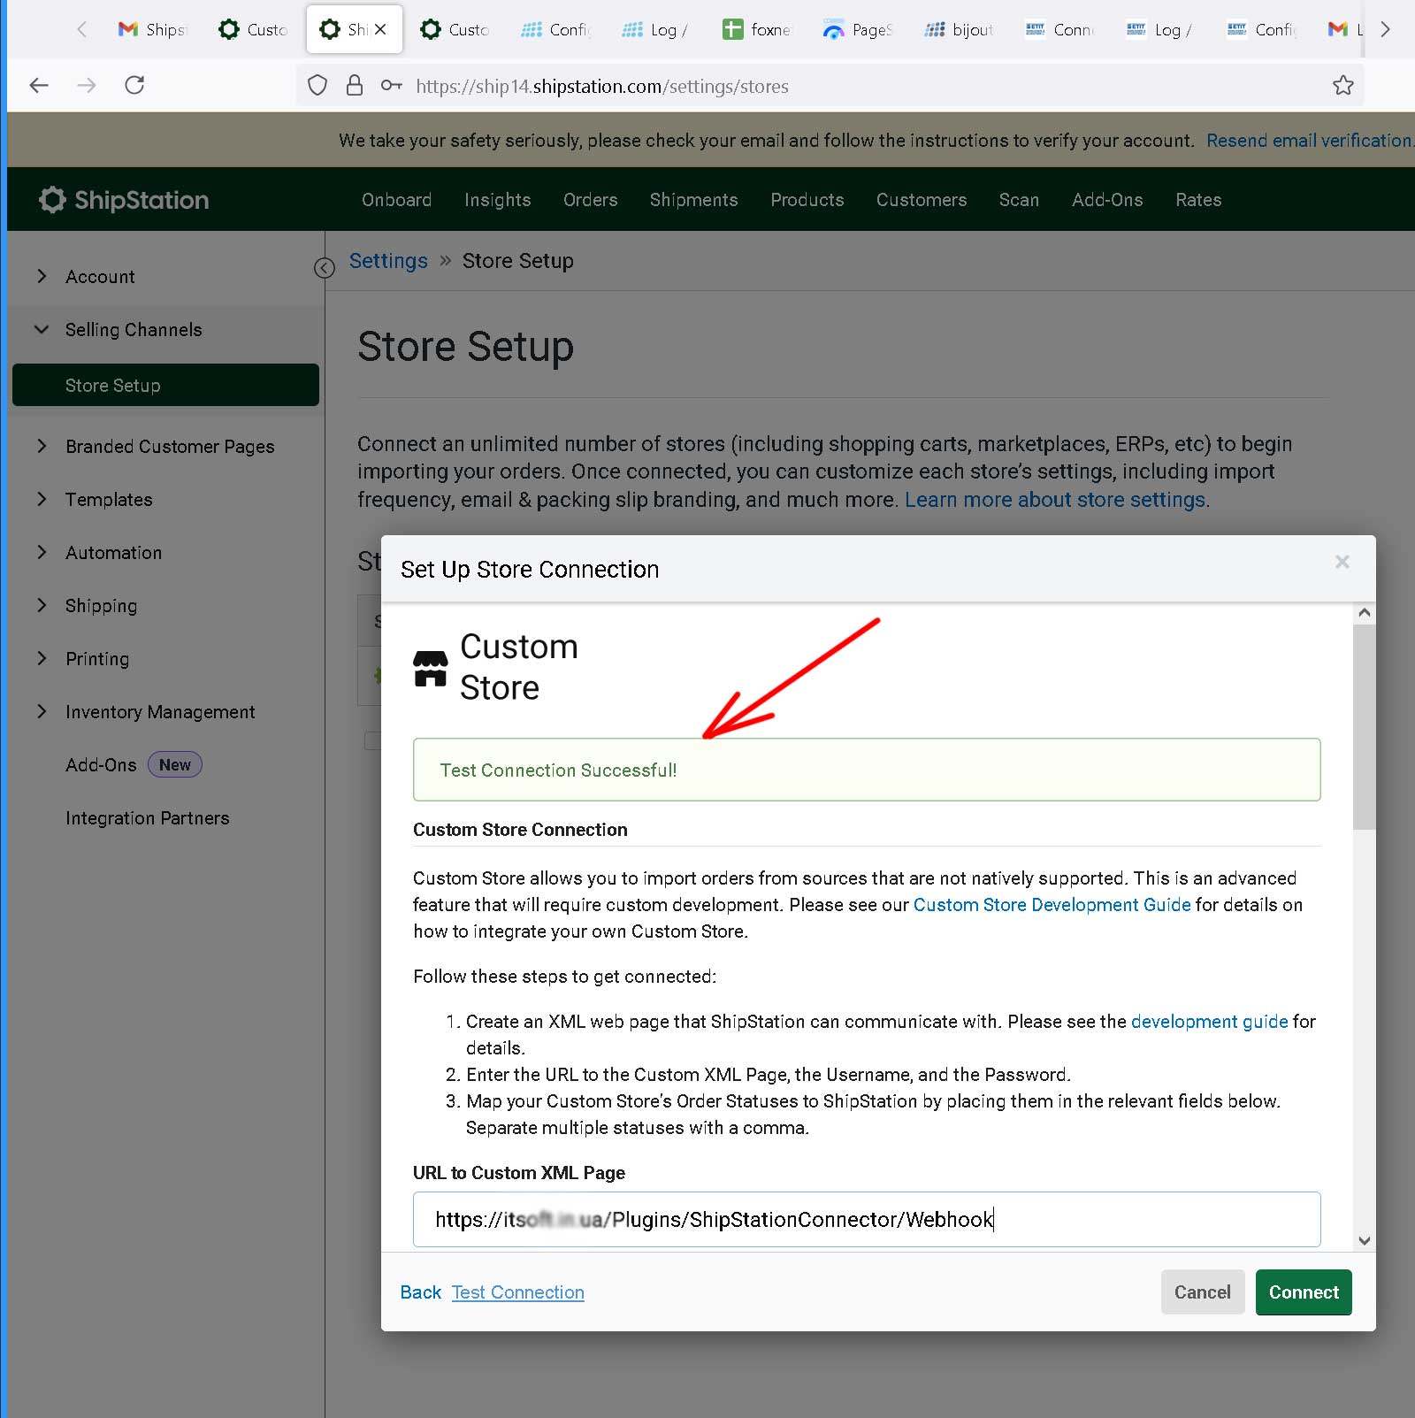Switch to the Gmail Shipst tab
The image size is (1415, 1418).
(153, 30)
